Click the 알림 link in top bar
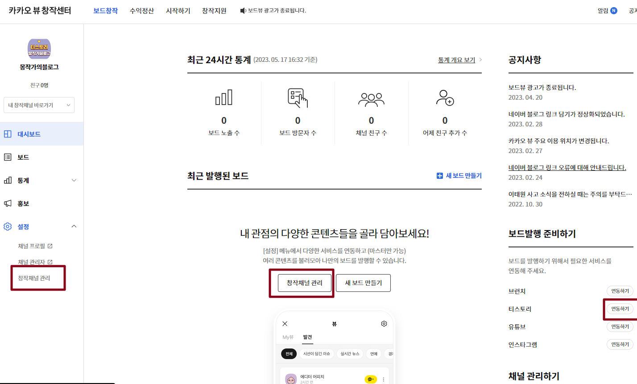The image size is (637, 384). [x=603, y=11]
